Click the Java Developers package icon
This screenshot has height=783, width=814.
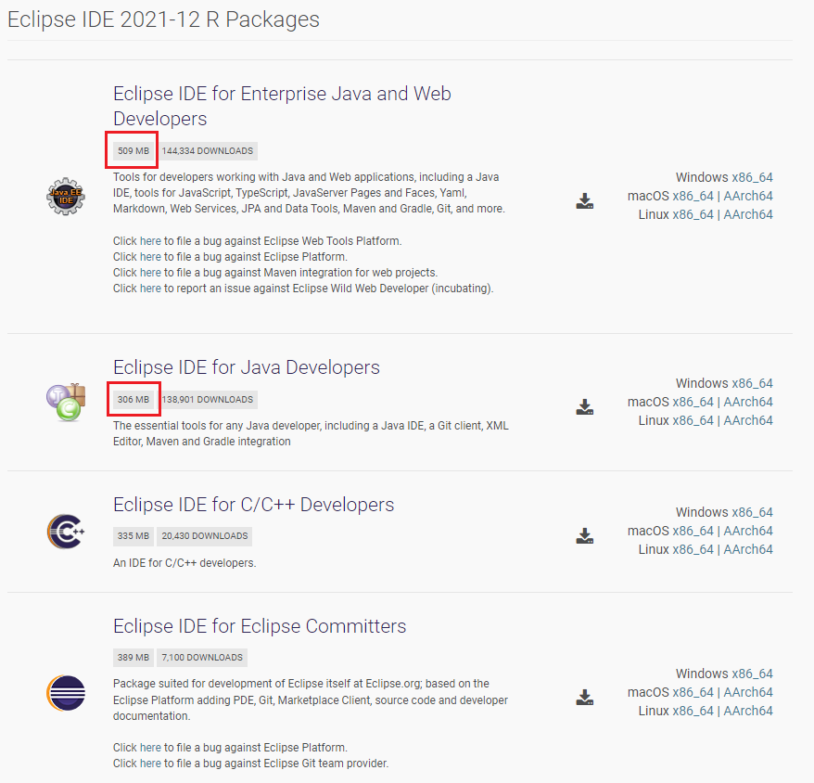tap(66, 402)
